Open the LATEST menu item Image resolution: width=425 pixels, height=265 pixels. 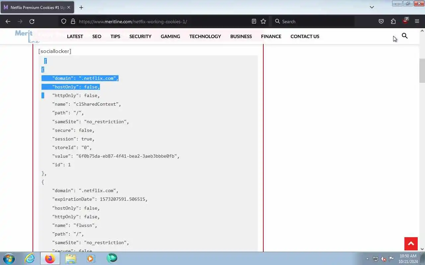click(75, 36)
